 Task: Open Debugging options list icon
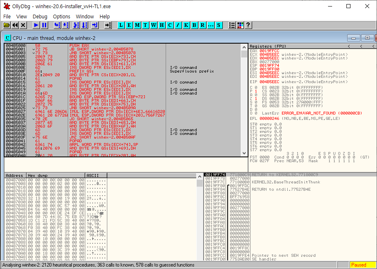(232, 25)
